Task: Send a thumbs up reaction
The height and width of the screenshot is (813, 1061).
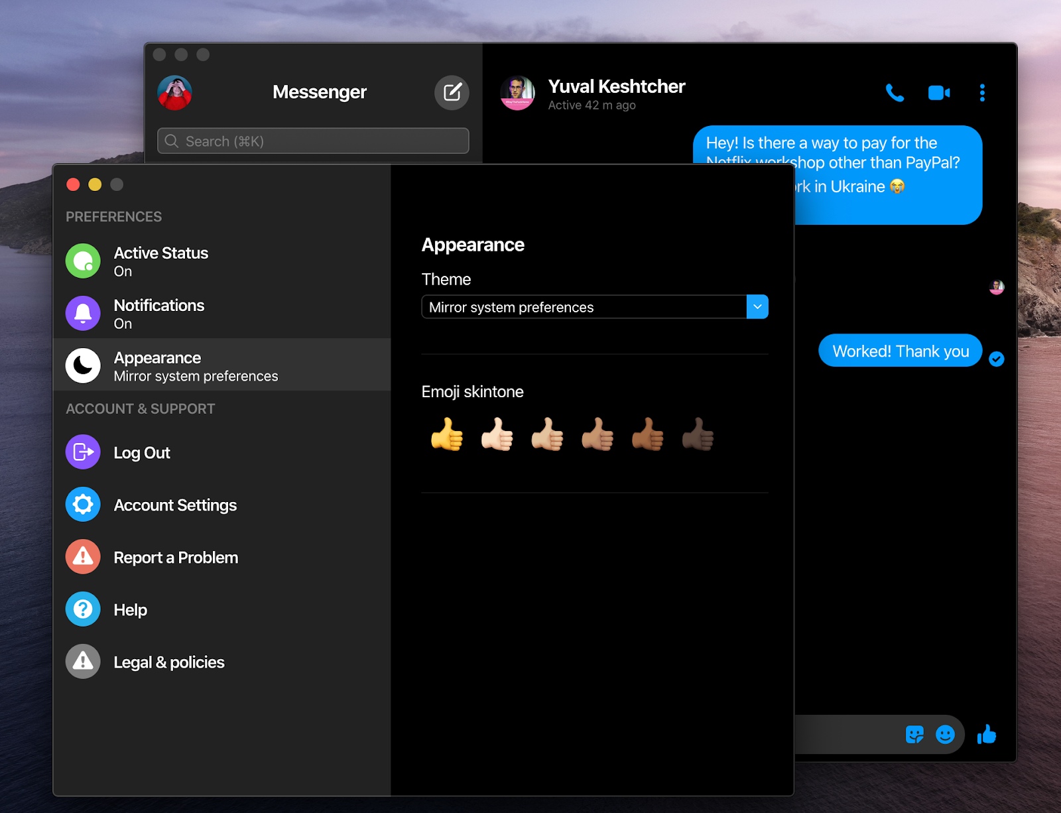Action: click(987, 735)
